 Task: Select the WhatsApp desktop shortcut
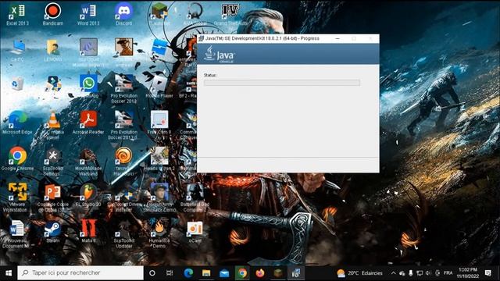[x=88, y=87]
